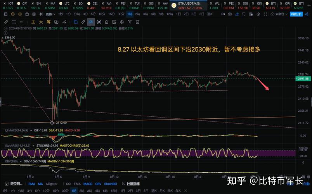The height and width of the screenshot is (194, 312).
Task: Open the 未命名 layout dropdown
Action: tap(280, 14)
